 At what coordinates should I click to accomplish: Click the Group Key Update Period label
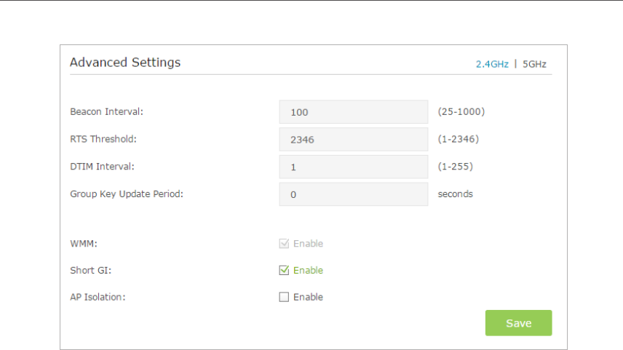(127, 194)
